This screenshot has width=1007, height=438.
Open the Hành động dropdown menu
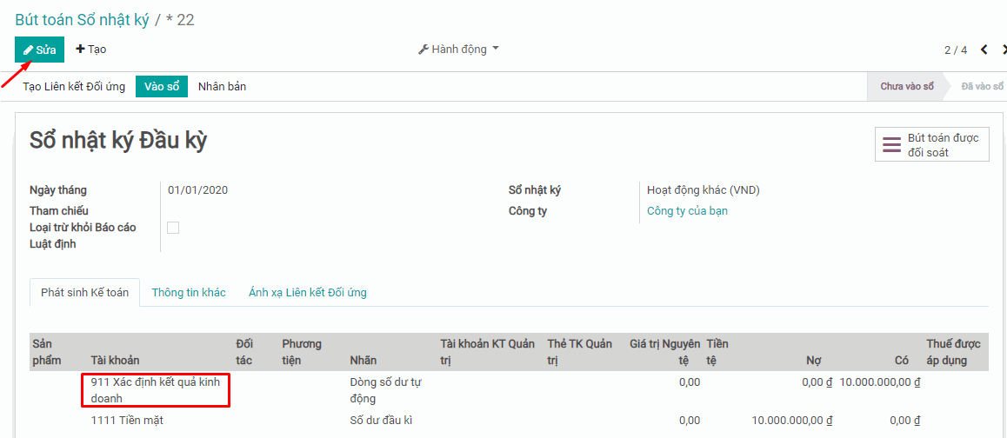pyautogui.click(x=459, y=50)
